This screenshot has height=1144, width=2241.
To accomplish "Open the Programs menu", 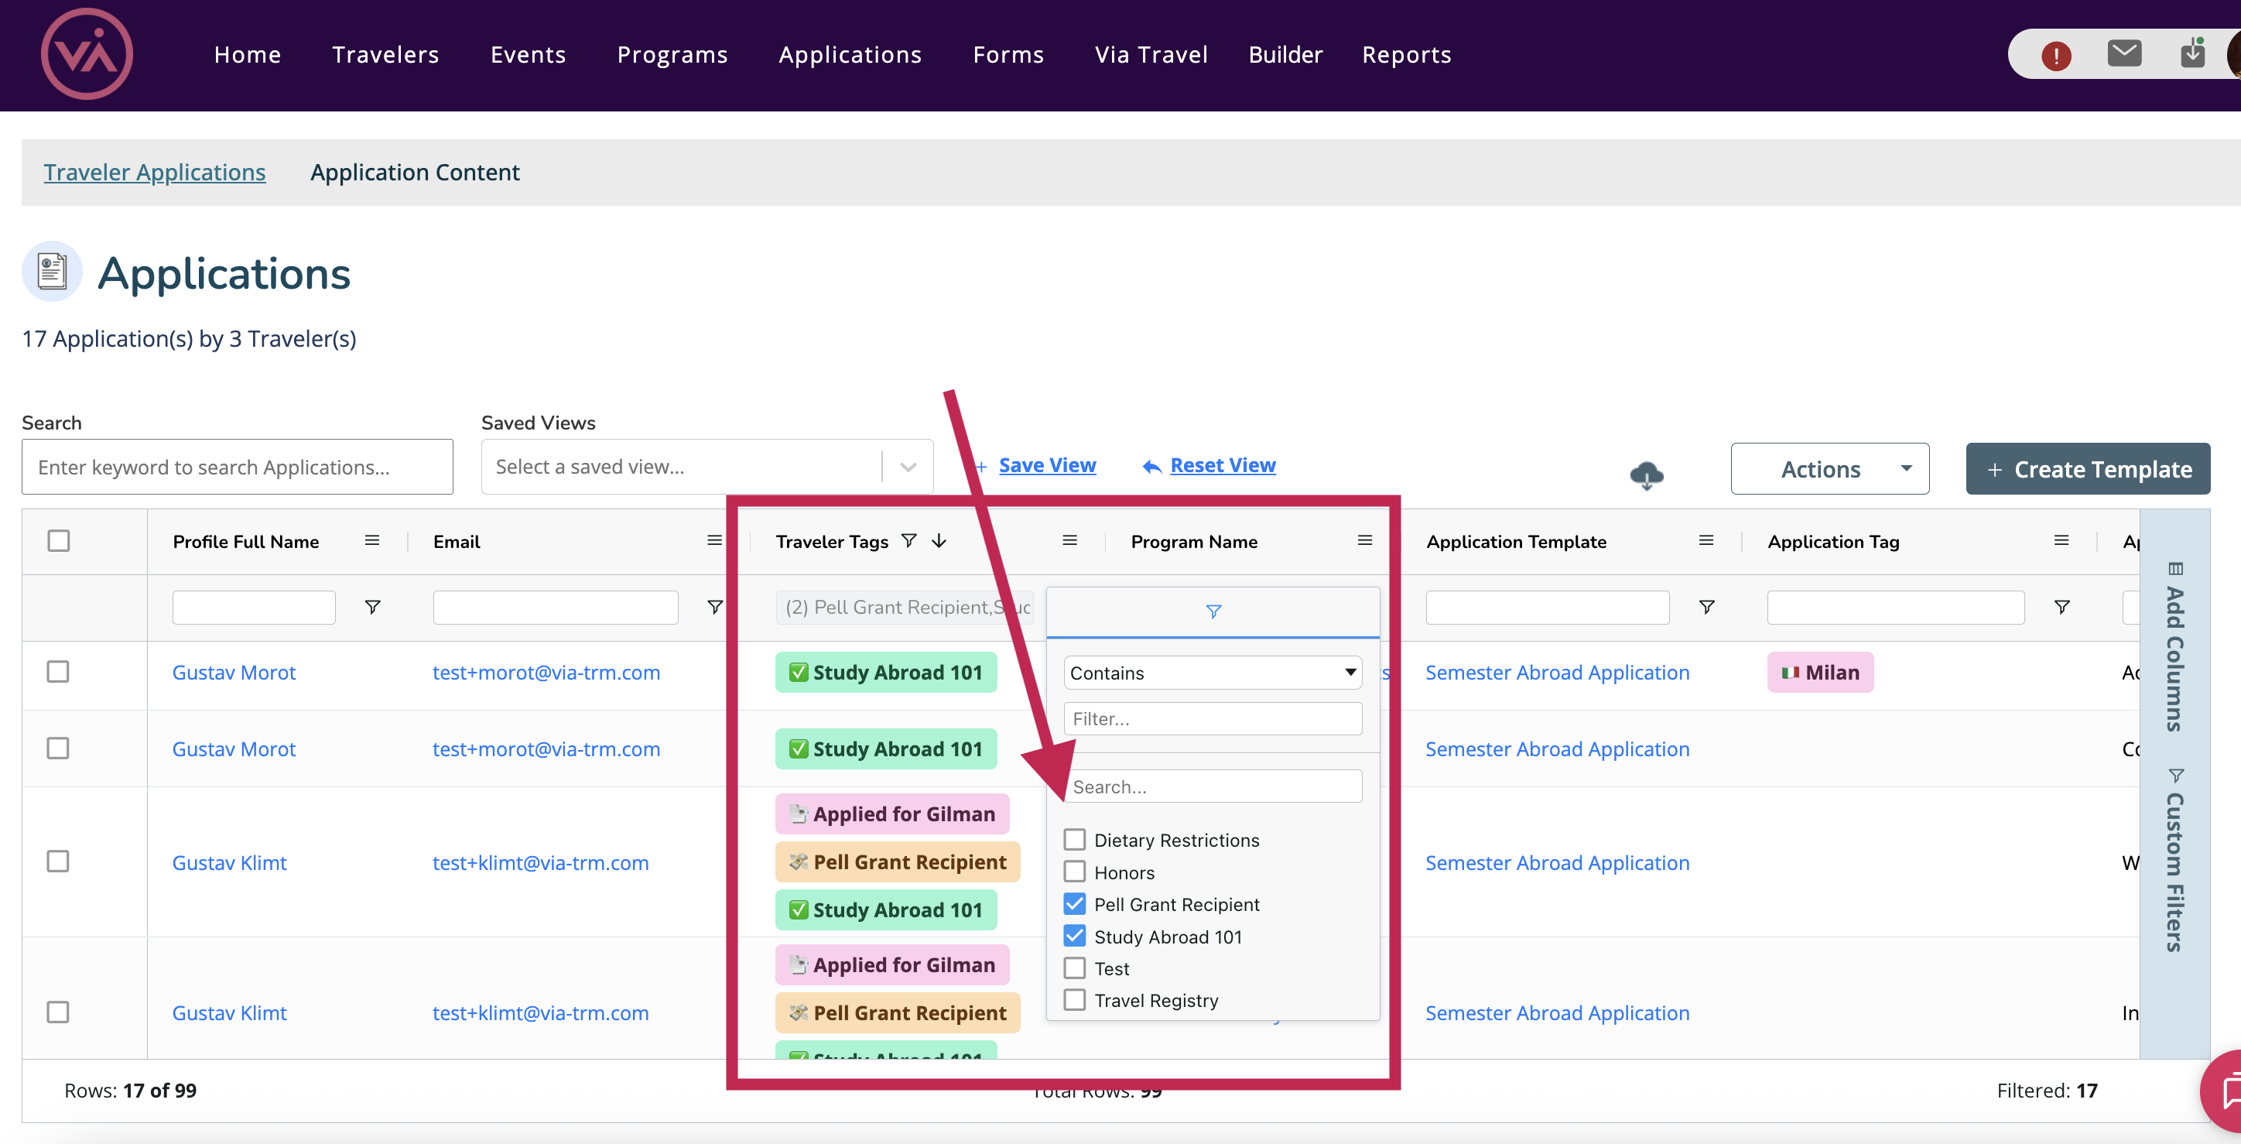I will pyautogui.click(x=672, y=54).
